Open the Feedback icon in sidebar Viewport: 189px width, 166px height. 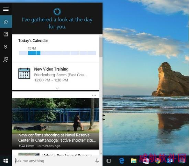click(5, 60)
